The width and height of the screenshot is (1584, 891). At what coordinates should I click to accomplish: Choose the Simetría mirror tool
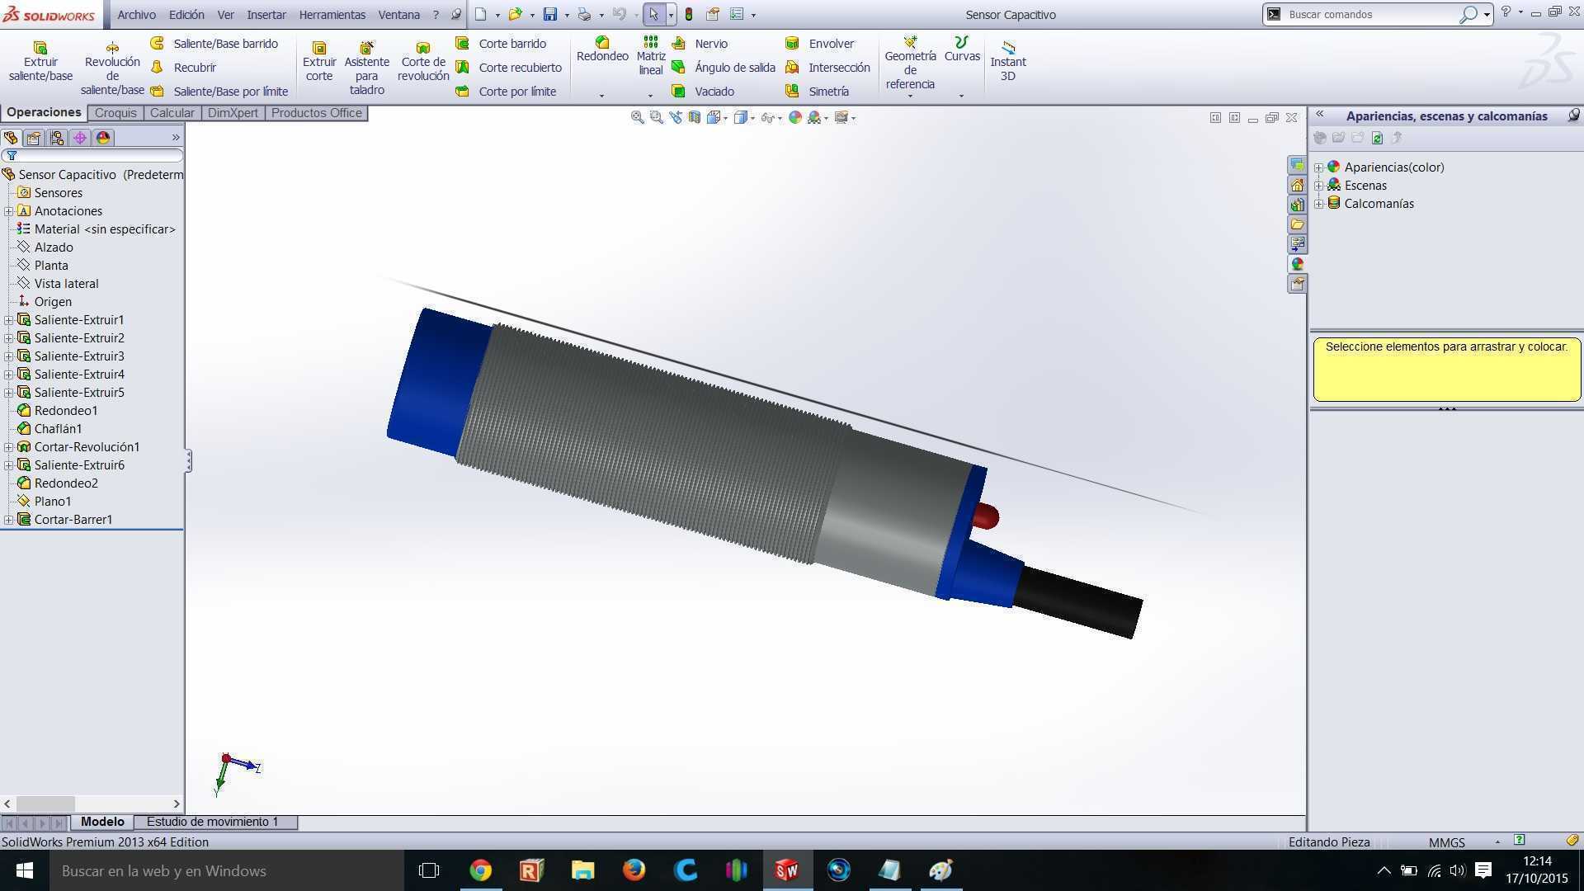(817, 92)
